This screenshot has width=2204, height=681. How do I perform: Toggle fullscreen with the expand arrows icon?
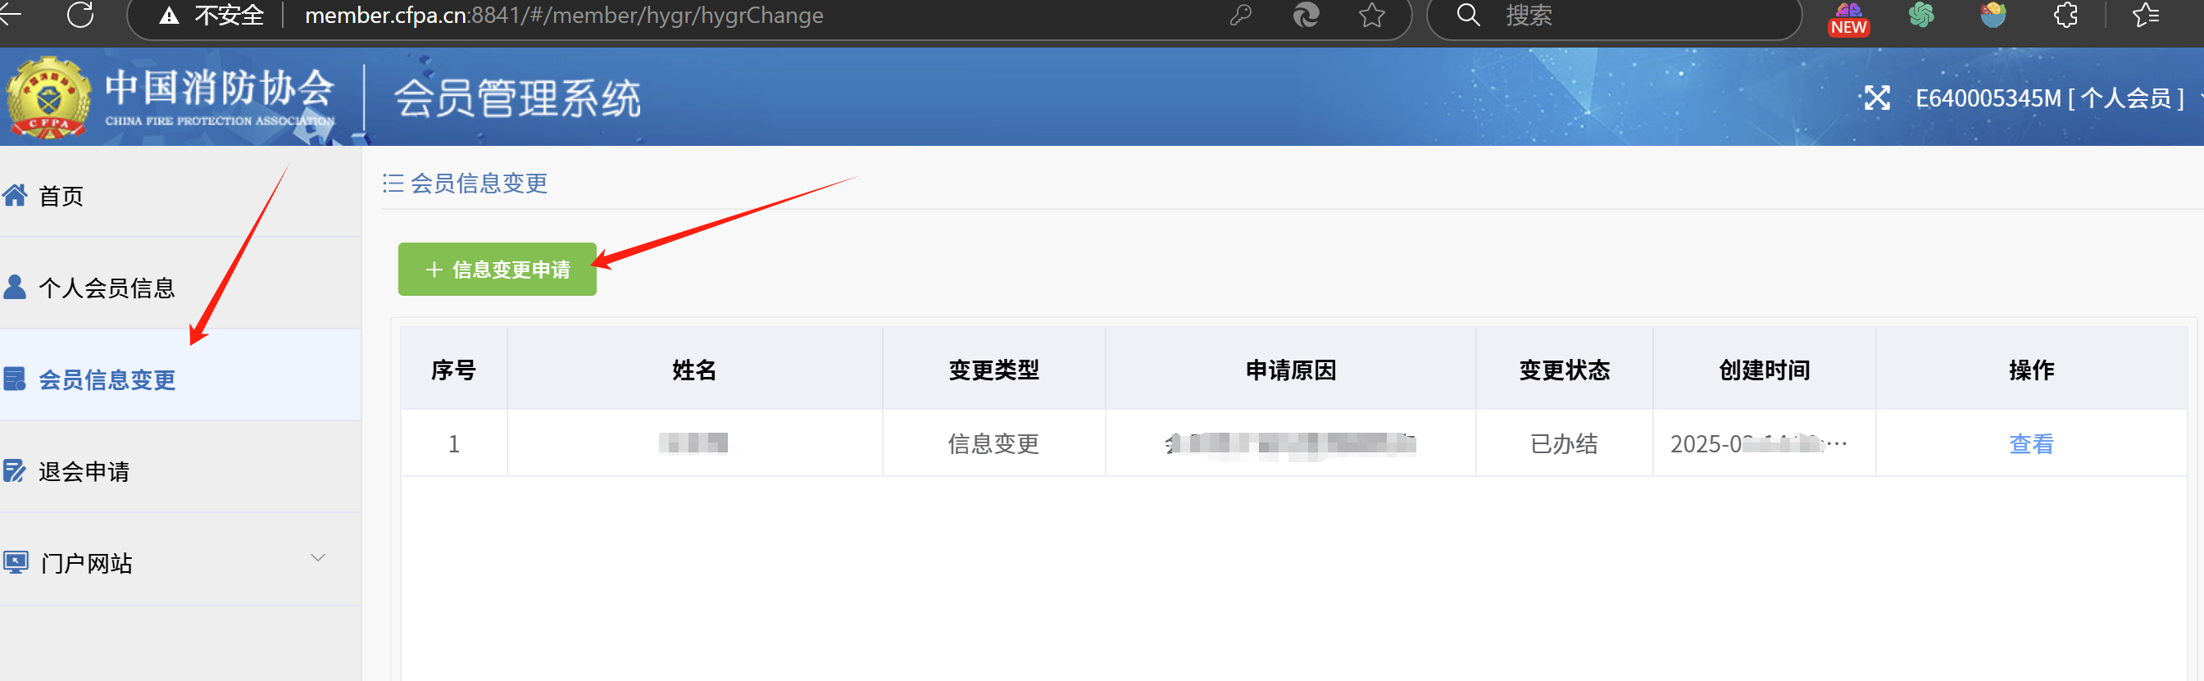(1876, 98)
